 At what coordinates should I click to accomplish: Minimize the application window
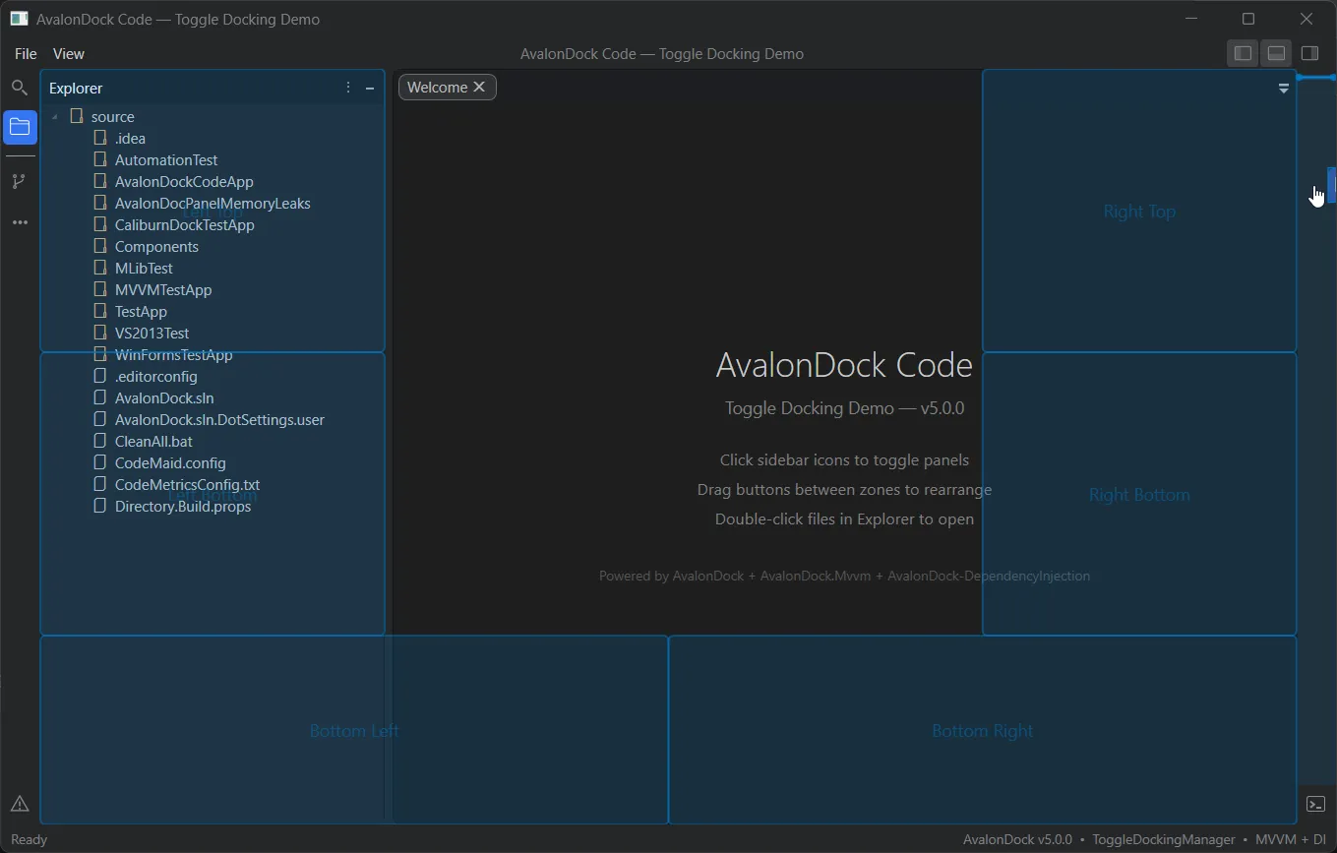pyautogui.click(x=1191, y=19)
